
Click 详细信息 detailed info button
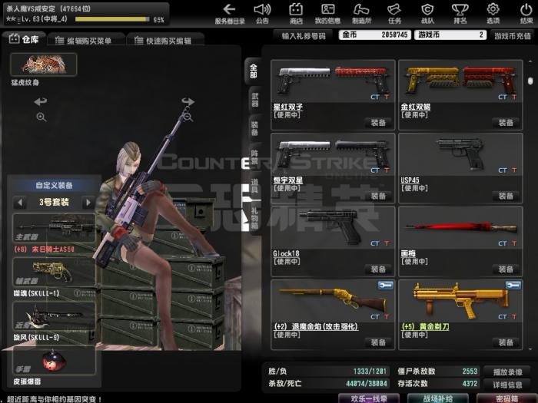tap(507, 385)
